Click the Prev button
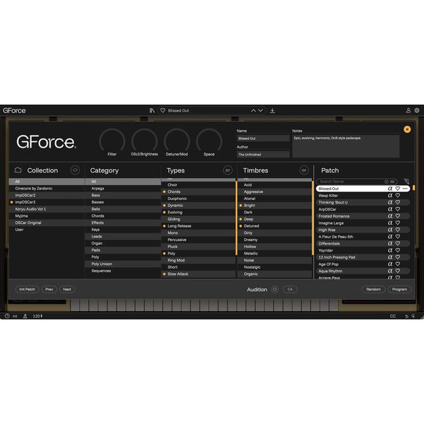The image size is (424, 424). tap(49, 289)
